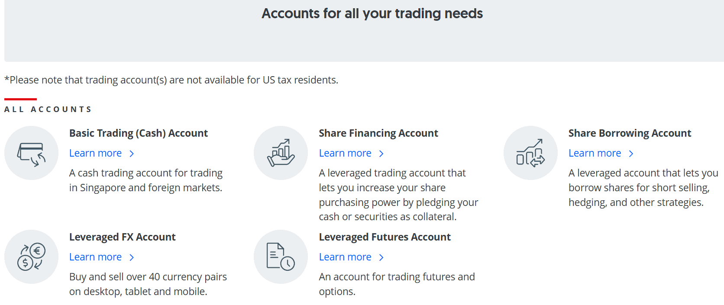Click the Leveraged FX currency-exchange icon

(x=31, y=257)
